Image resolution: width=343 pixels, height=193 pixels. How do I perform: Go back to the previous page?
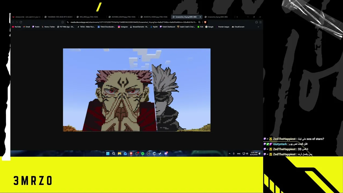(x=13, y=22)
